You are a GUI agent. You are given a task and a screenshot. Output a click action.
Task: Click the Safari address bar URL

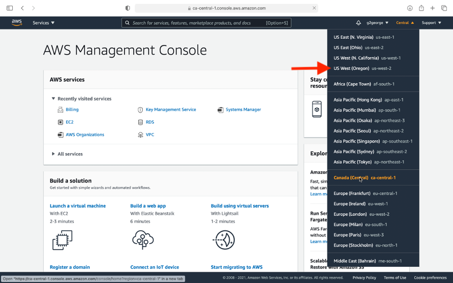tap(229, 8)
